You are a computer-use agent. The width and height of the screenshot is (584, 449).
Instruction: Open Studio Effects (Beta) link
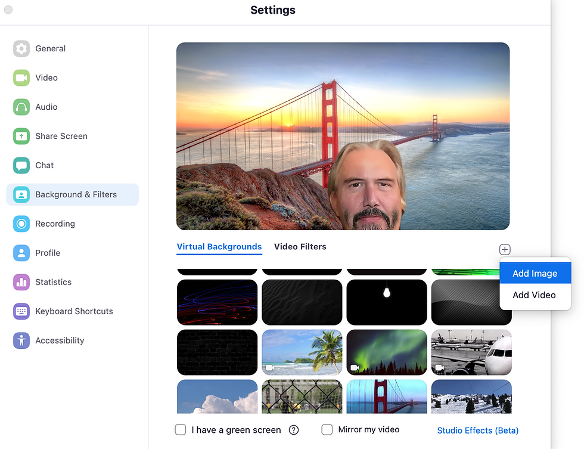[x=477, y=431]
